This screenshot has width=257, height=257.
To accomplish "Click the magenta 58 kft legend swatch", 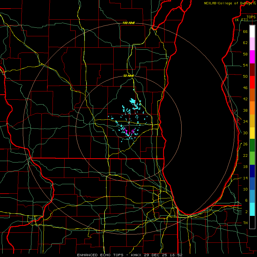I will coord(252,57).
